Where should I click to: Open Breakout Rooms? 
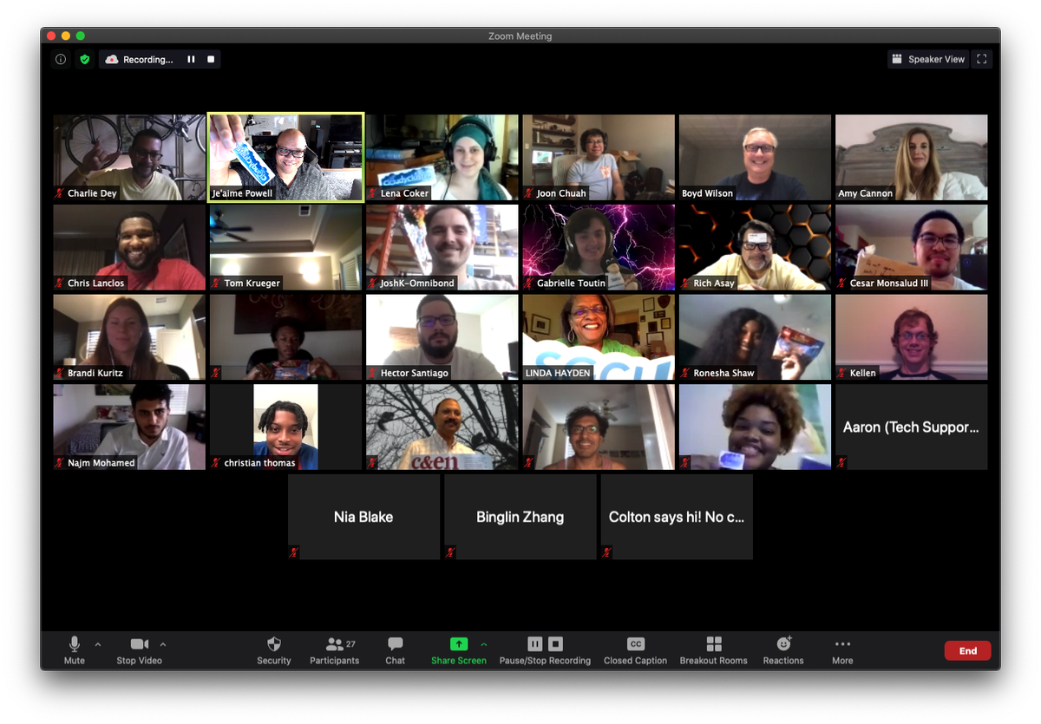(x=714, y=649)
